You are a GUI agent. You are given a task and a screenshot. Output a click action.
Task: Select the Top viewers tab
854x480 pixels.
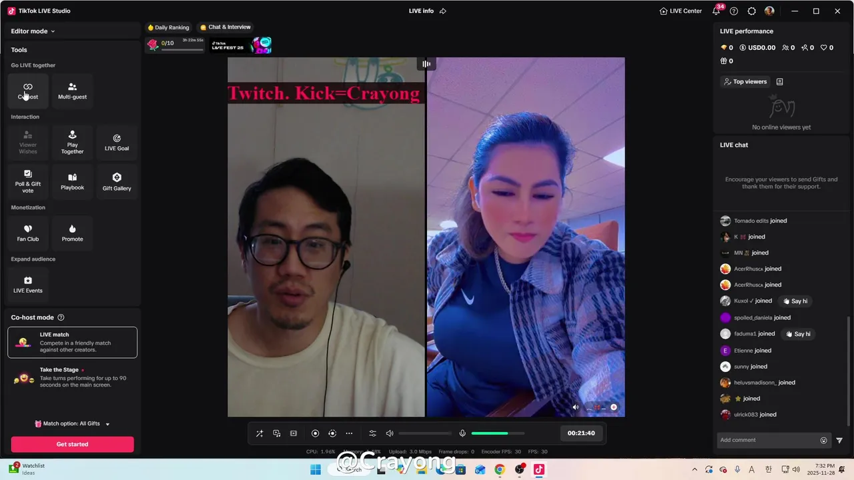pyautogui.click(x=745, y=81)
